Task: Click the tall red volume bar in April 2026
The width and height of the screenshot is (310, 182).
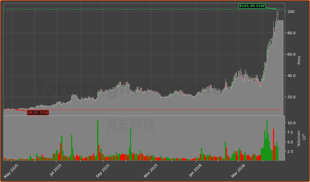Action: [x=274, y=144]
